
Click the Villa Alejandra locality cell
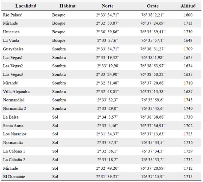[x=16, y=92]
